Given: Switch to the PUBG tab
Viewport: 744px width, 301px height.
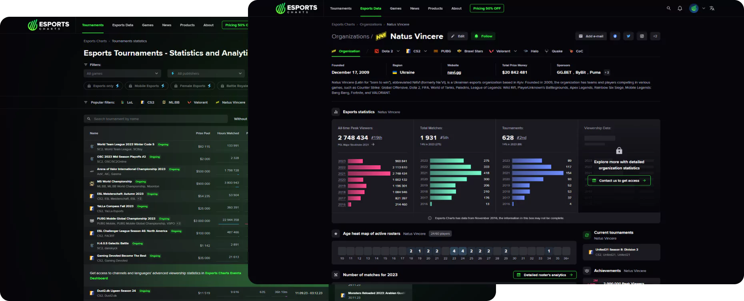Looking at the screenshot, I should click(442, 51).
